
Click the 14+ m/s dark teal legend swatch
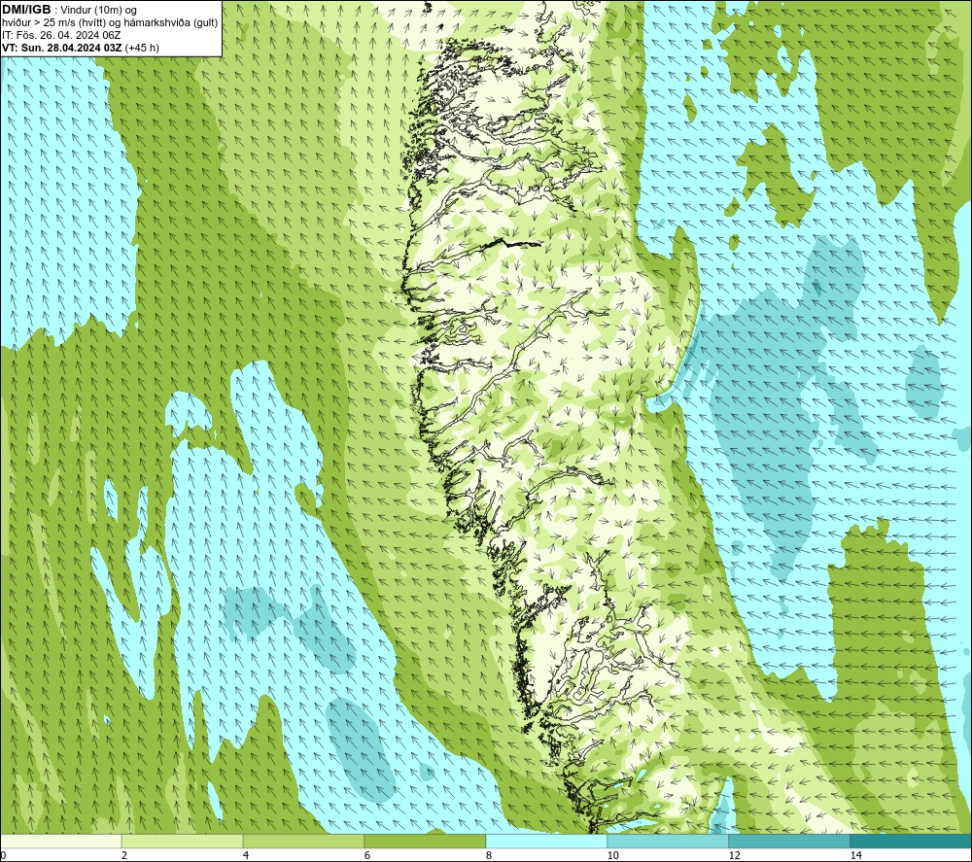coord(911,842)
